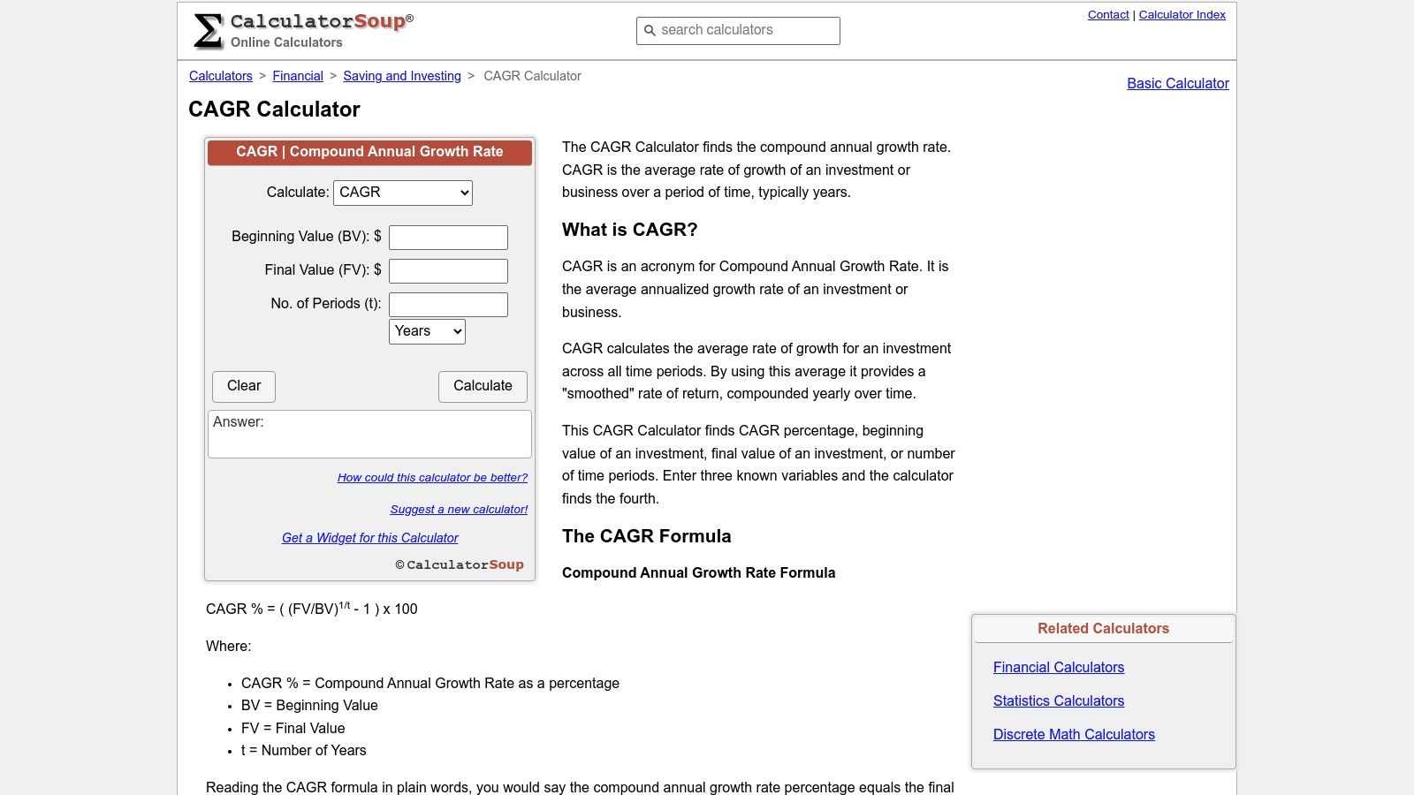Click the Calculate button

pyautogui.click(x=483, y=386)
